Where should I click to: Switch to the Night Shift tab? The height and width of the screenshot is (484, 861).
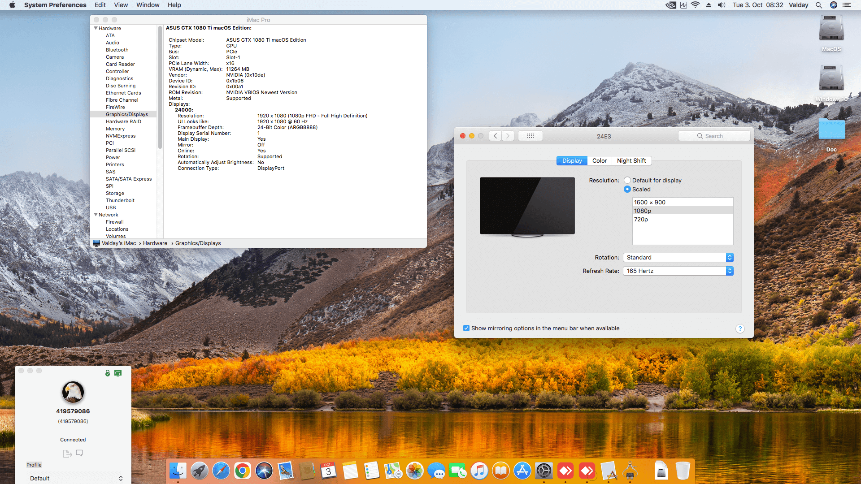tap(631, 160)
